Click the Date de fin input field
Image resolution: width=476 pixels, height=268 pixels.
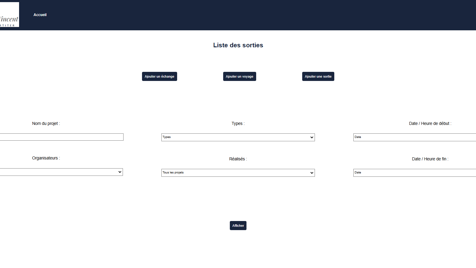[x=415, y=173]
